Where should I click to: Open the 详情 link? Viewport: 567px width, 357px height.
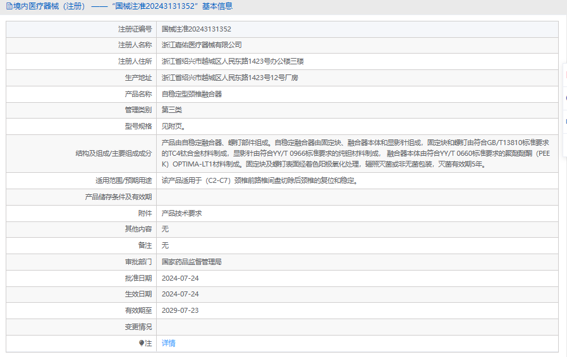click(x=169, y=343)
